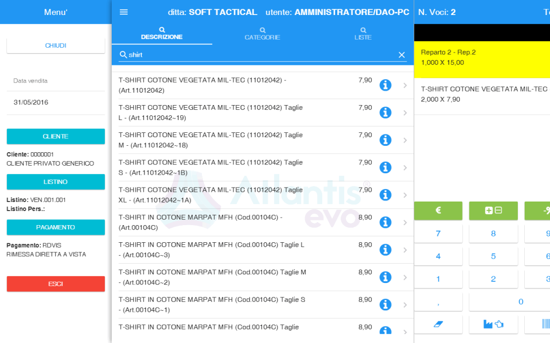Select the yellow Reparto 2 receipt line
This screenshot has width=550, height=343.
pyautogui.click(x=482, y=58)
